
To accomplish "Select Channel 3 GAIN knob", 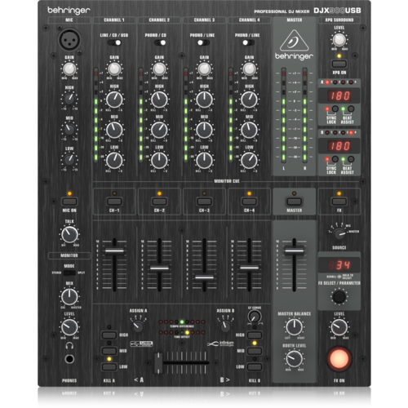I will coord(204,69).
